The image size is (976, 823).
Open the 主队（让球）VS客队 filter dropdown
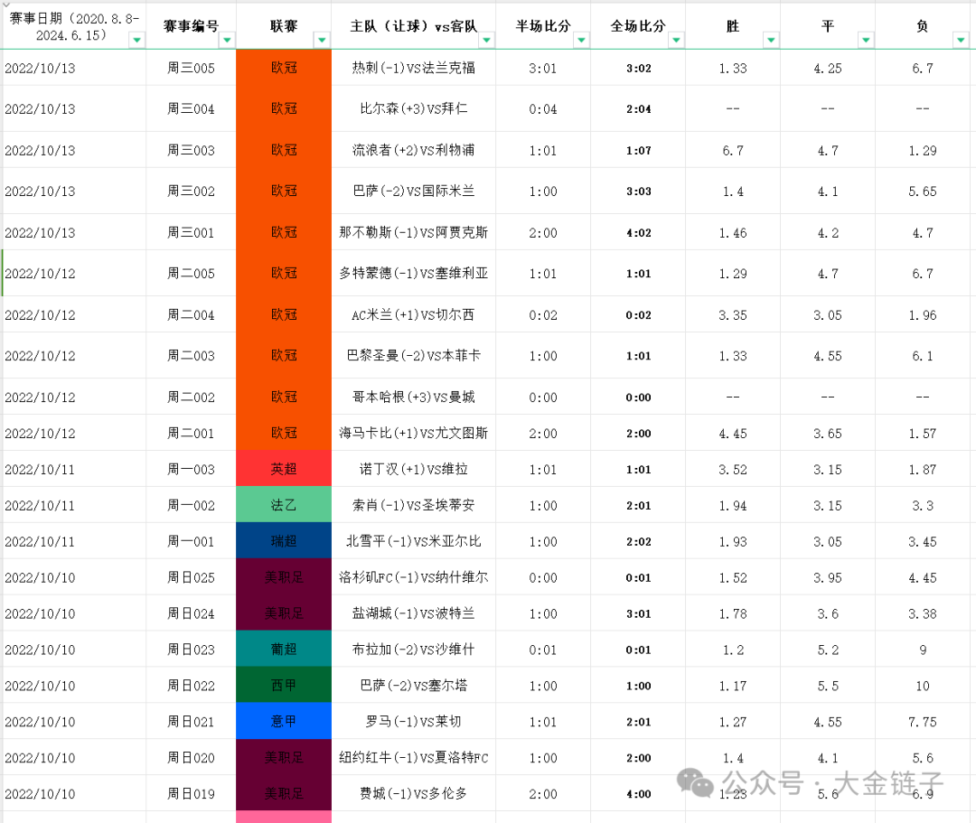[x=486, y=40]
